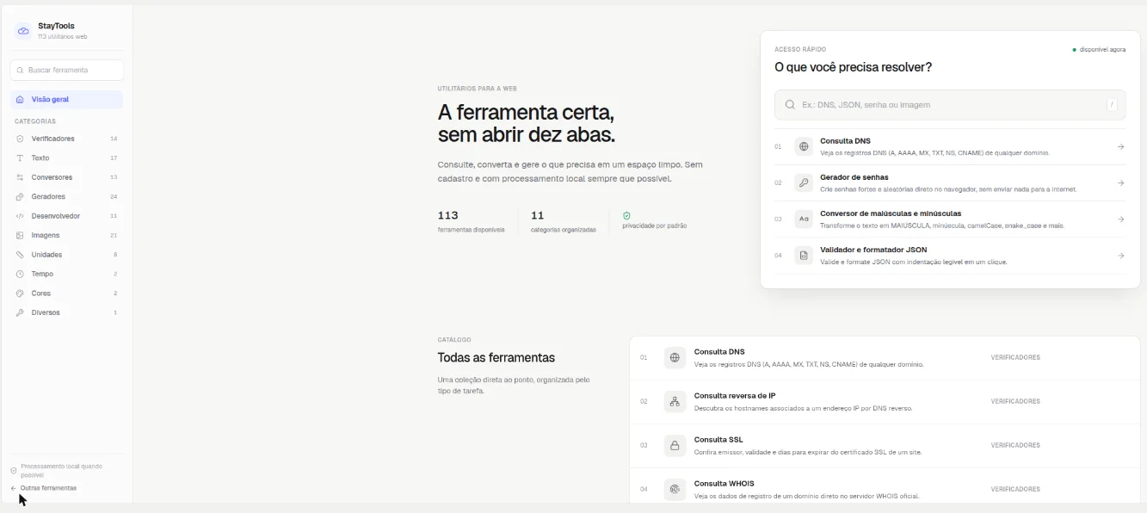
Task: Open catalog Consulta reversa de IP
Action: 735,396
